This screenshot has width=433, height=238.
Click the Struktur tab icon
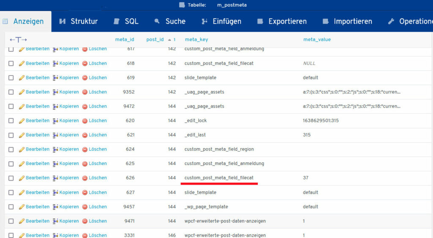tap(63, 21)
